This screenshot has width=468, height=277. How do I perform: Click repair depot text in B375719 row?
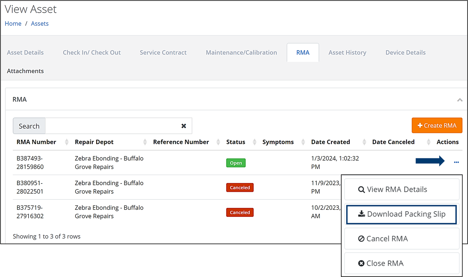pyautogui.click(x=109, y=212)
